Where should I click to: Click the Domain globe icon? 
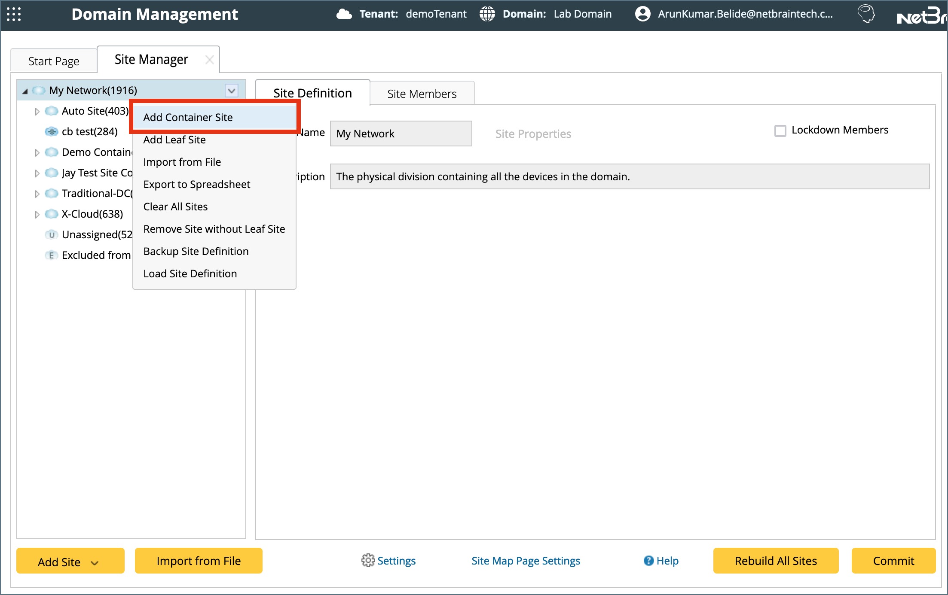pos(487,14)
